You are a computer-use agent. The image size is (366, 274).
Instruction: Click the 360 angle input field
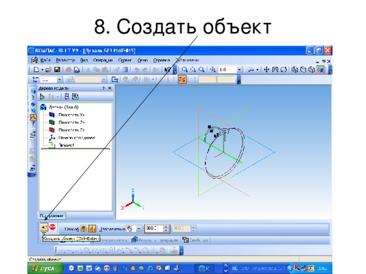[x=154, y=228]
